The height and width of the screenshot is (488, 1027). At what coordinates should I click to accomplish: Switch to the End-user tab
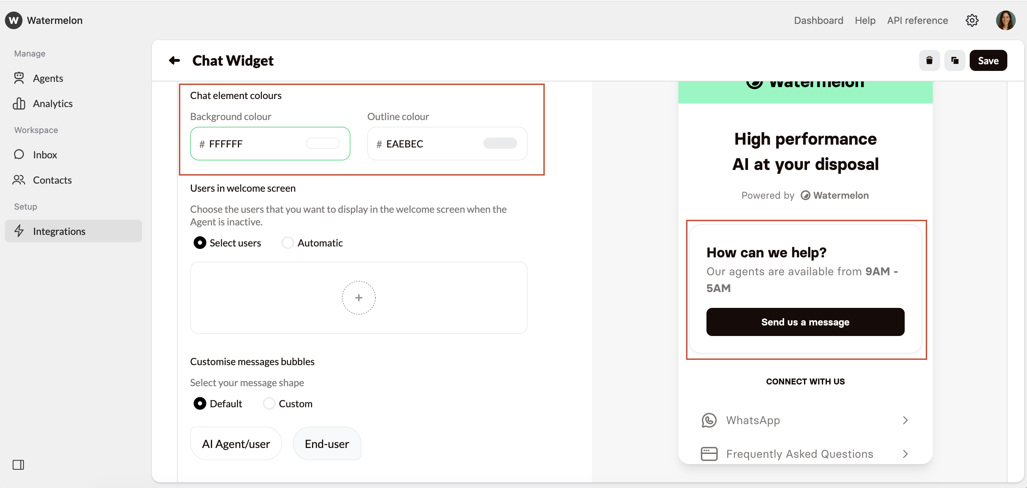(327, 443)
